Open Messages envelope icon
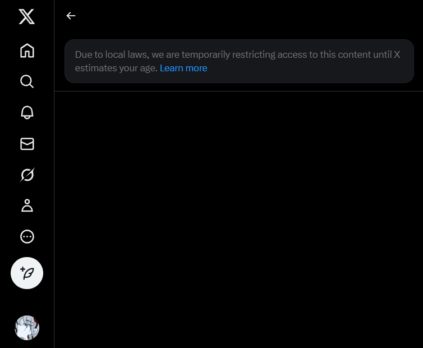Screen dimensions: 423x348 pyautogui.click(x=27, y=144)
